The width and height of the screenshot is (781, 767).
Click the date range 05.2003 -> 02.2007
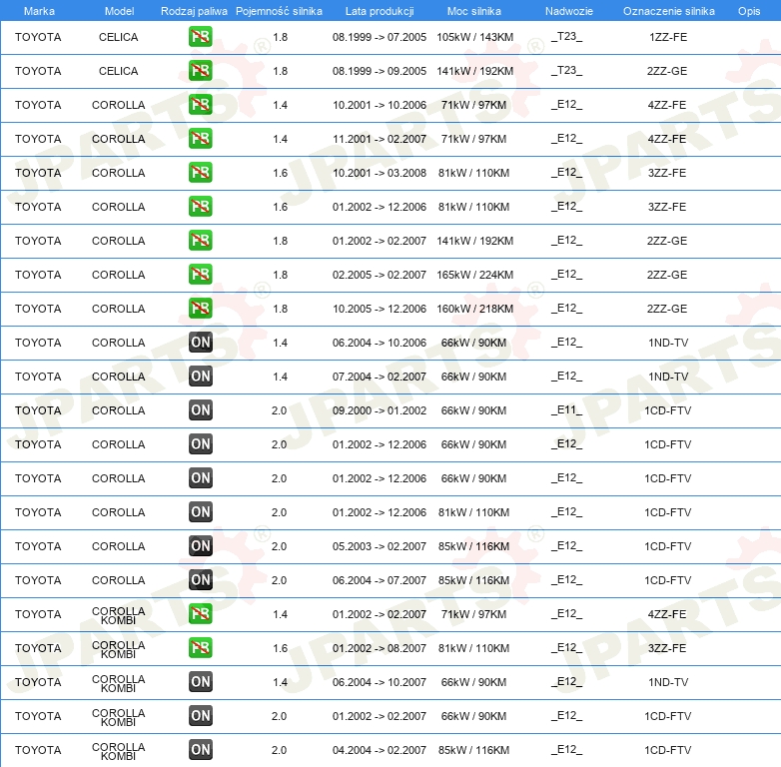coord(380,546)
